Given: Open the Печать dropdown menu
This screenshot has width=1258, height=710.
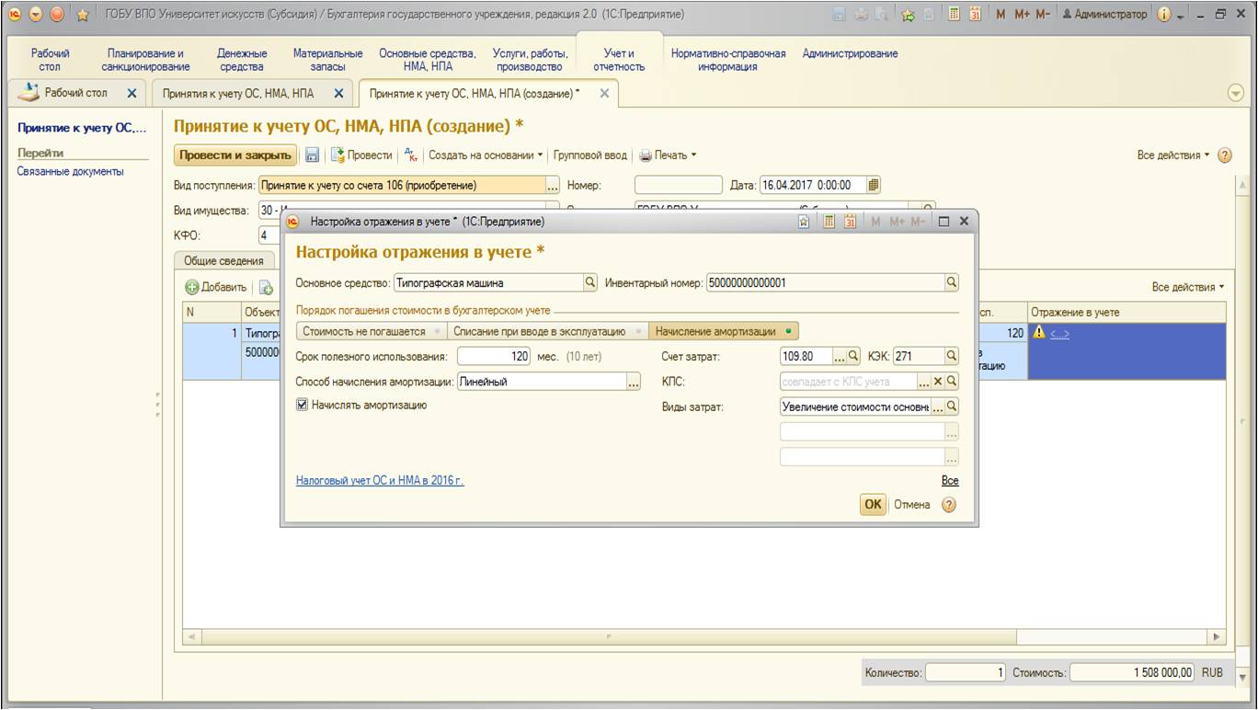Looking at the screenshot, I should (669, 155).
